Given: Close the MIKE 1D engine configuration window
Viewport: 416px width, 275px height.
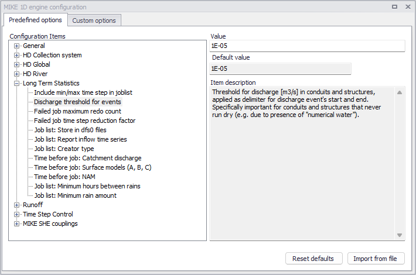Looking at the screenshot, I should (x=408, y=6).
